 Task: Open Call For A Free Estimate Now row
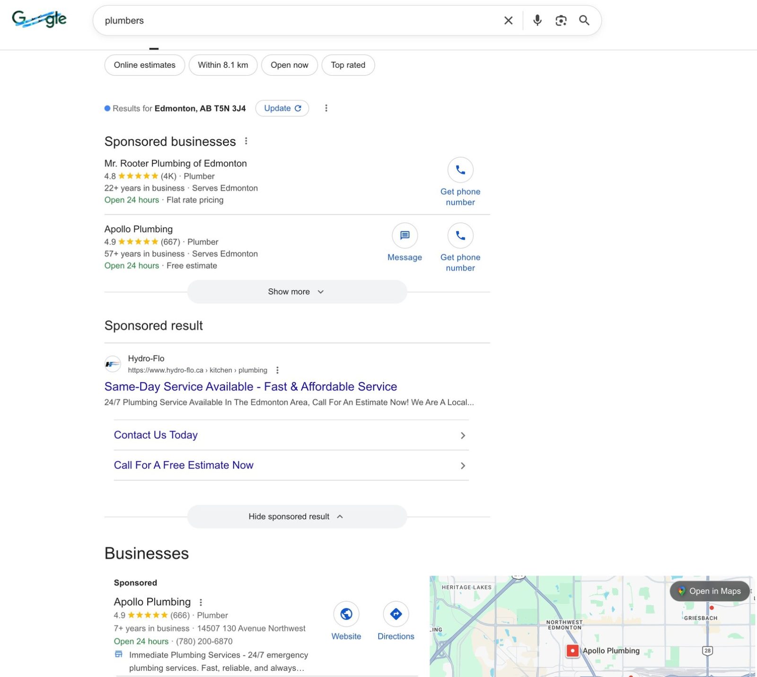tap(291, 465)
